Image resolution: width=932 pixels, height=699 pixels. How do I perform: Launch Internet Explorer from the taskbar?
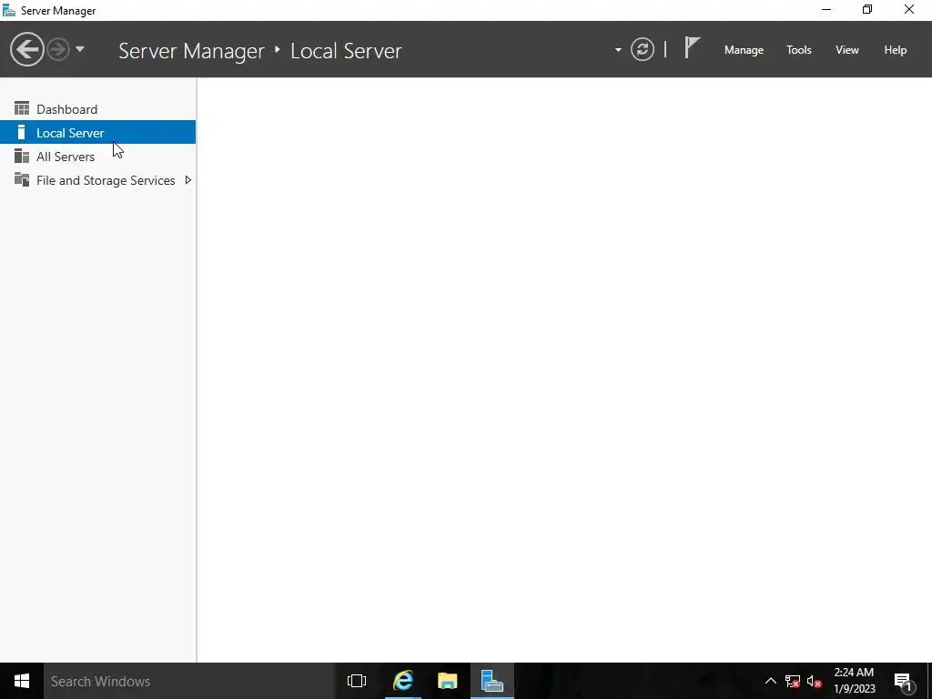[x=403, y=681]
